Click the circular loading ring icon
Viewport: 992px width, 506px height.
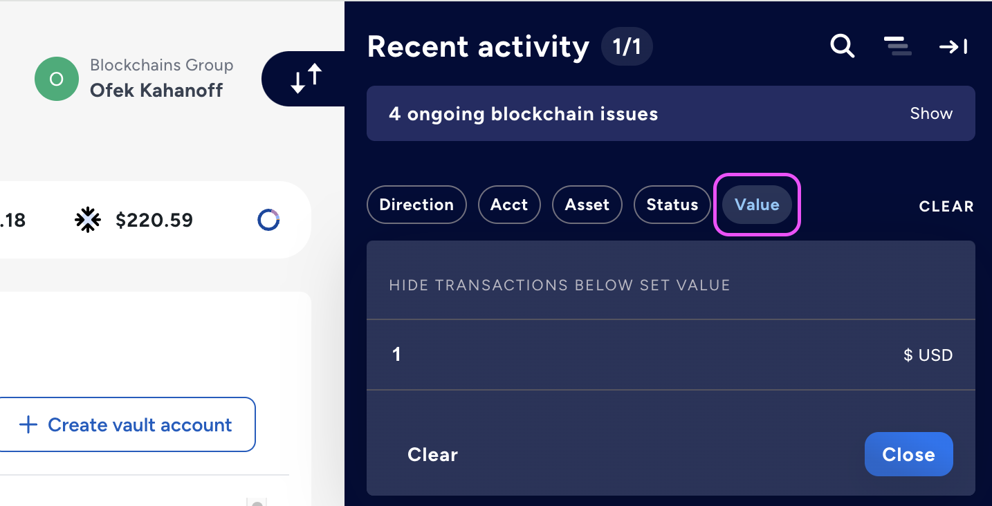(268, 220)
